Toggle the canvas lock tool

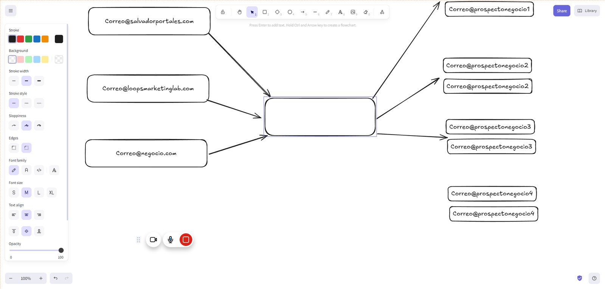(x=223, y=12)
